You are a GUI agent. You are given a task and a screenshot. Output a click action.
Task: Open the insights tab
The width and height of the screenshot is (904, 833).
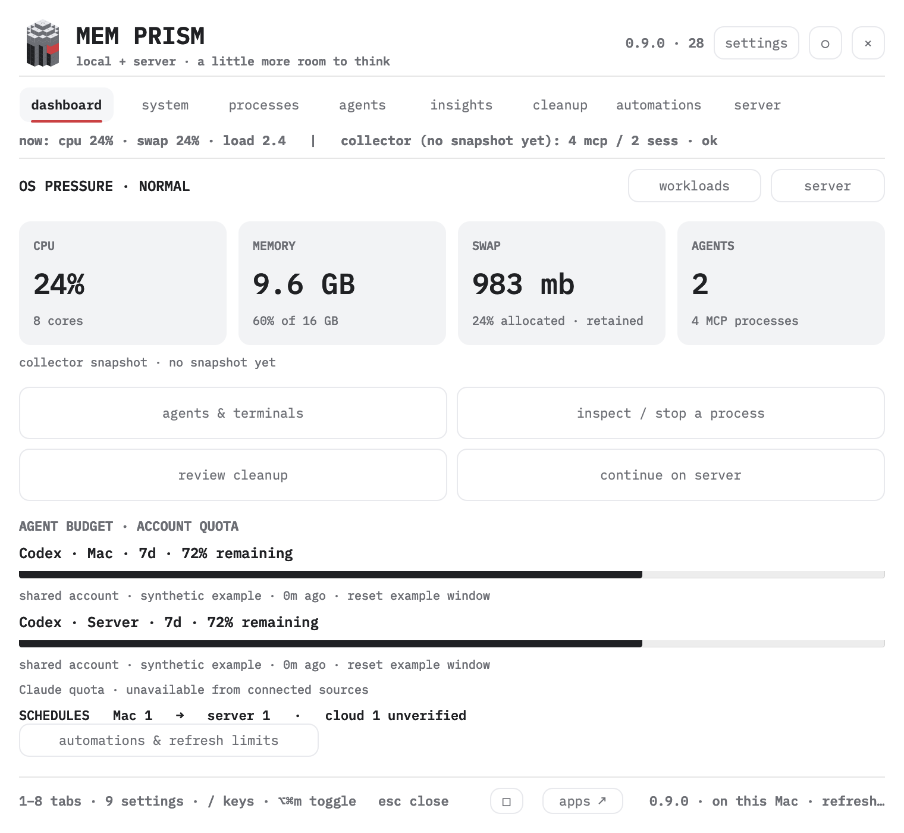[462, 105]
